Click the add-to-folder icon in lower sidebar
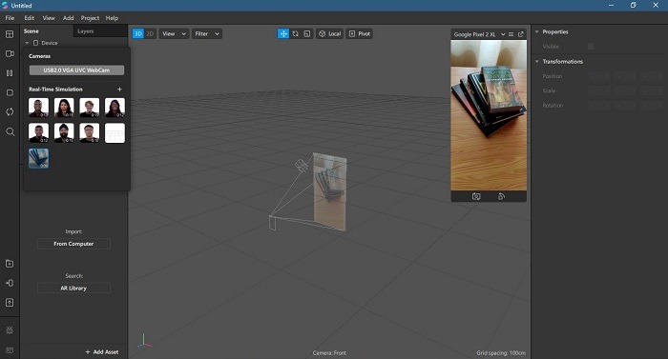 tap(10, 264)
